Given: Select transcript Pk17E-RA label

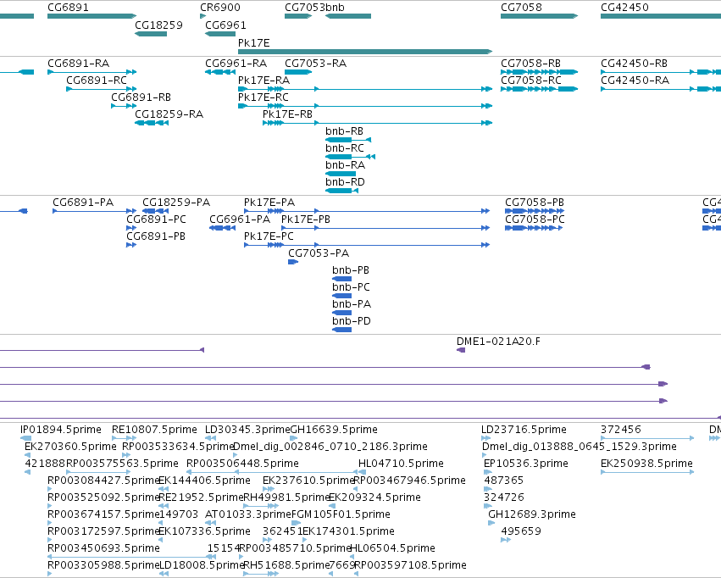Looking at the screenshot, I should 264,81.
